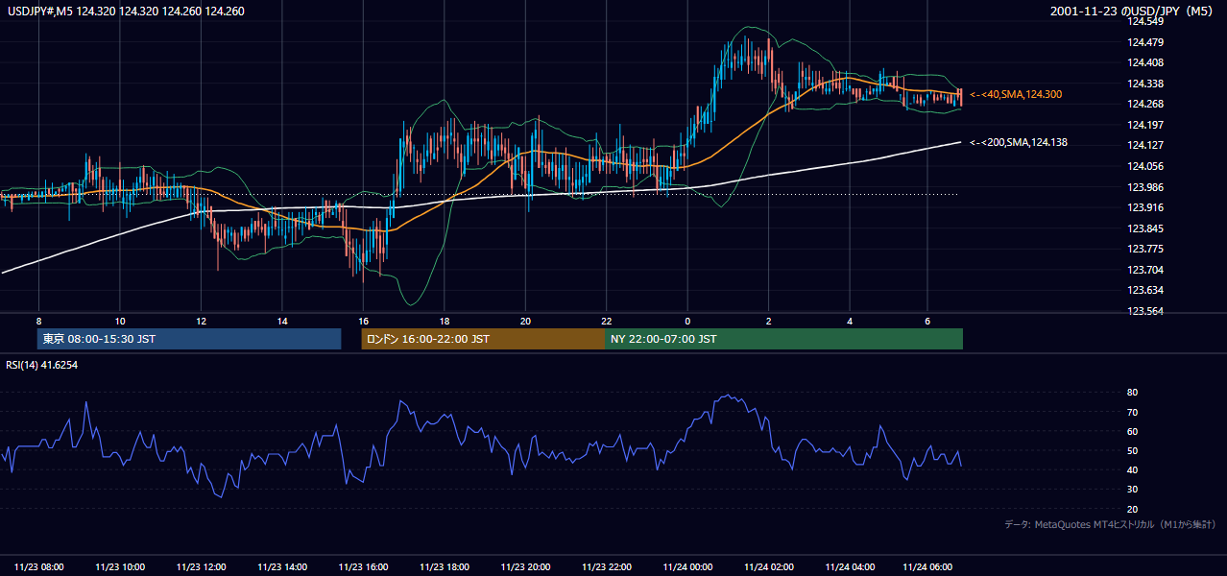Click price axis label 124.479
Image resolution: width=1227 pixels, height=576 pixels.
point(1144,42)
